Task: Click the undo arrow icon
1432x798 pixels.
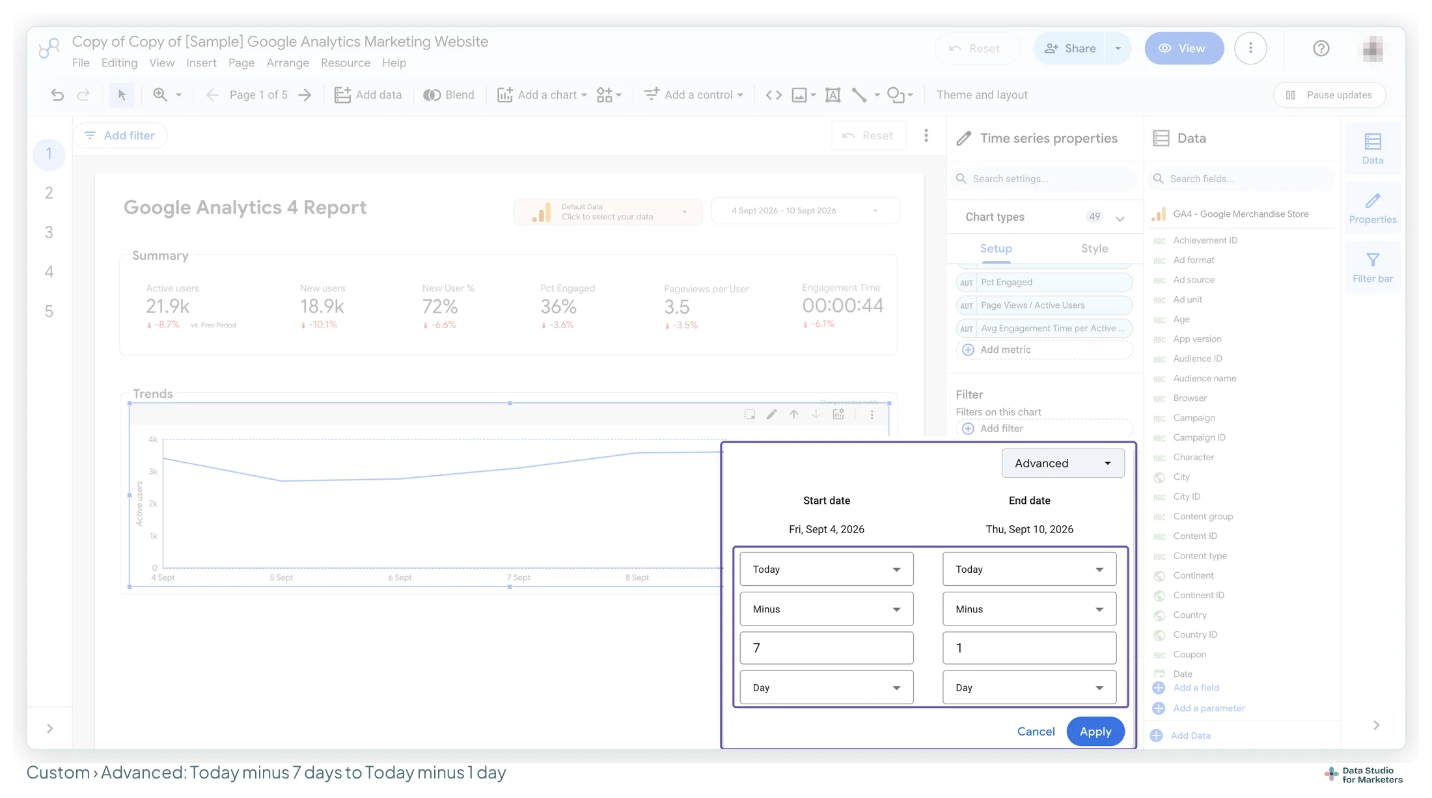Action: (x=57, y=95)
